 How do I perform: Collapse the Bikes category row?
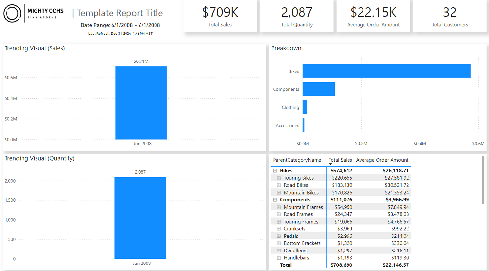[x=275, y=171]
